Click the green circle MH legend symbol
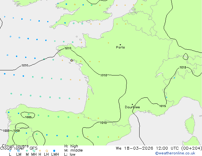The width and height of the screenshot is (202, 156). pos(34,151)
